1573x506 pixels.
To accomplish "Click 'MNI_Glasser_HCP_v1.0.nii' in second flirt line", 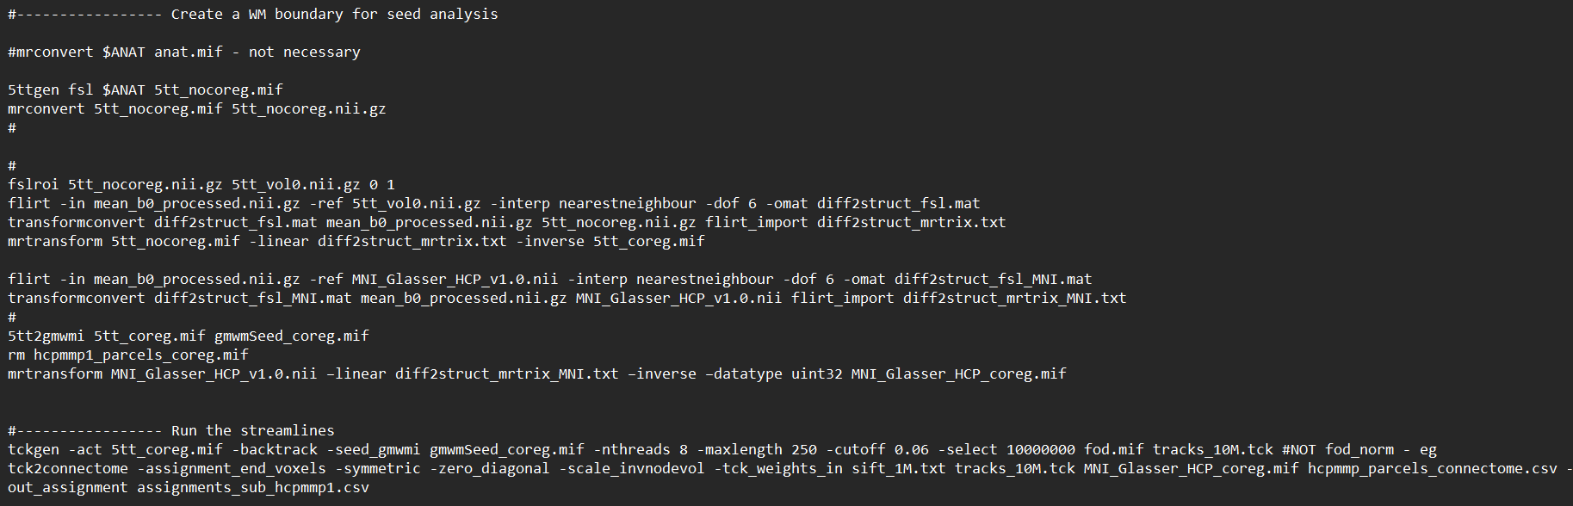I will click(x=455, y=279).
